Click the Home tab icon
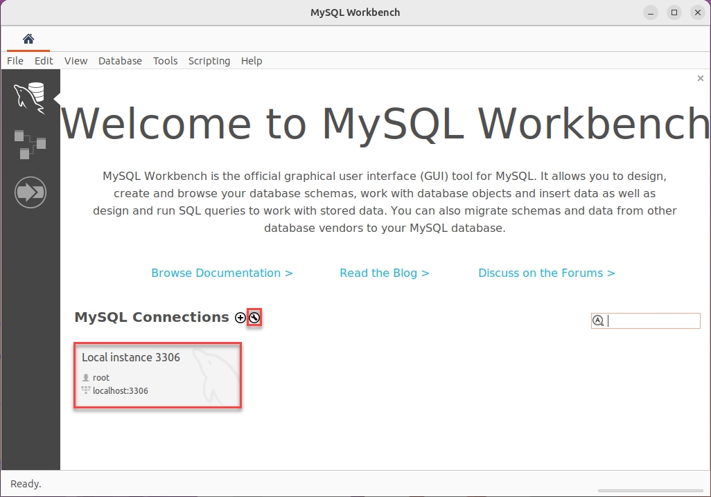This screenshot has width=711, height=497. [x=28, y=39]
